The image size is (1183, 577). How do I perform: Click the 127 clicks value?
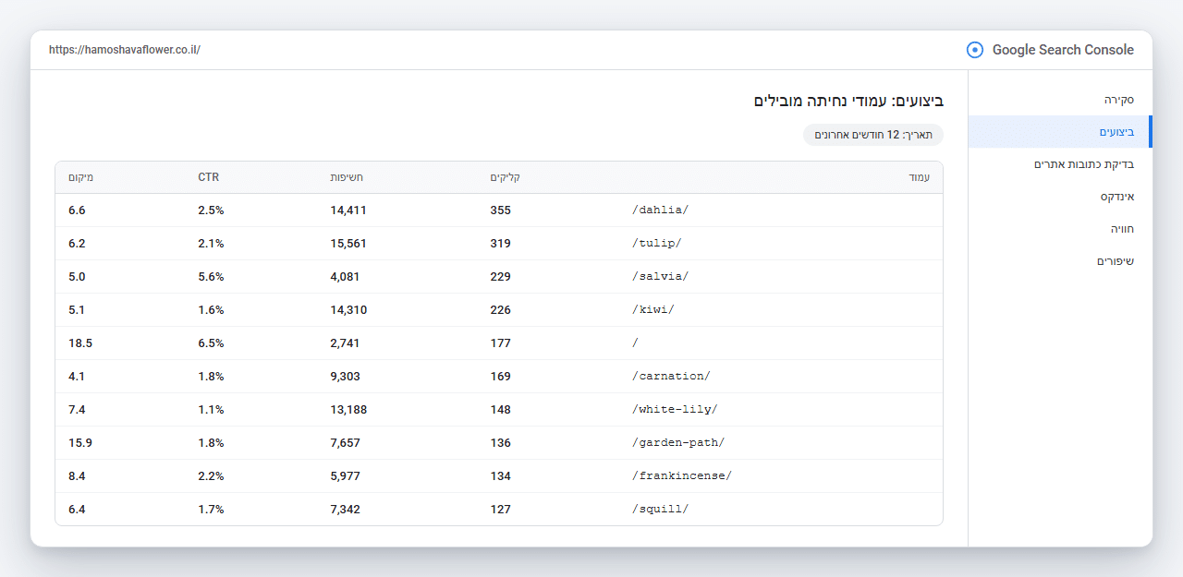(500, 510)
